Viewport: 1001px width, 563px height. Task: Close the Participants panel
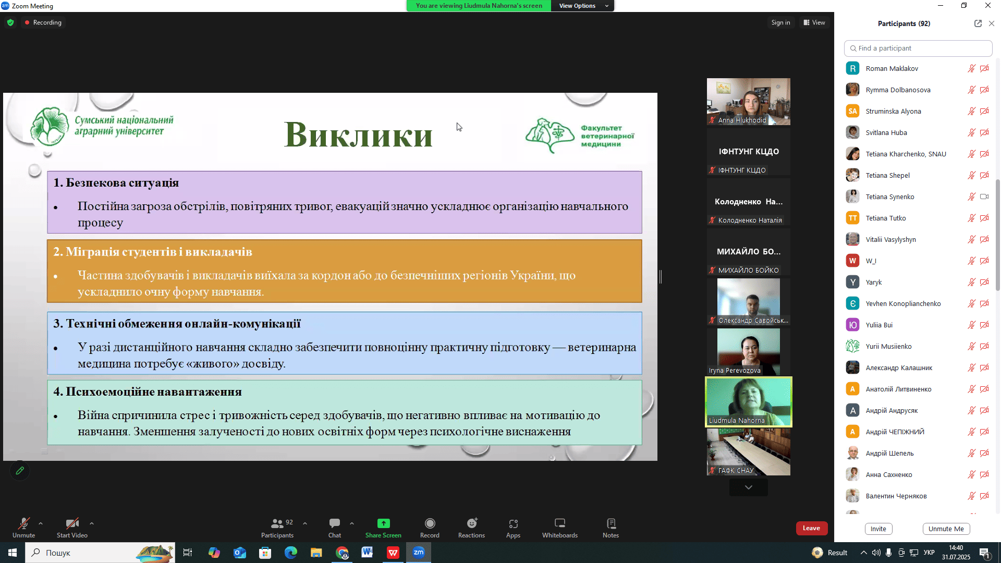click(992, 23)
